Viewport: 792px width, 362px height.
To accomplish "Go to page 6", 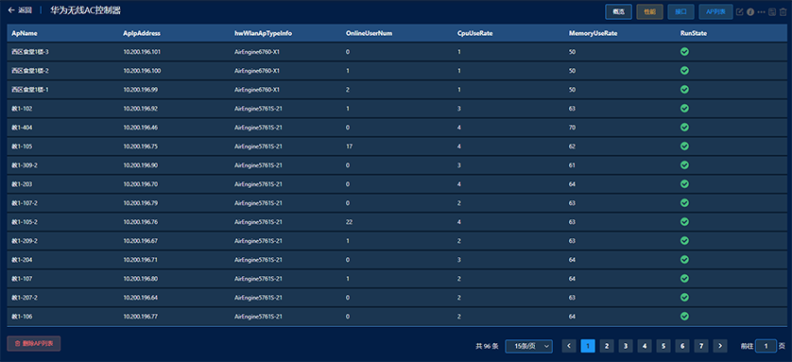I will [681, 346].
